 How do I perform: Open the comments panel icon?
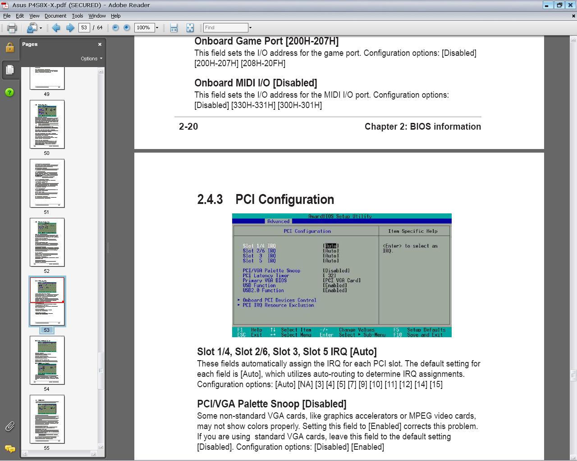(x=9, y=449)
